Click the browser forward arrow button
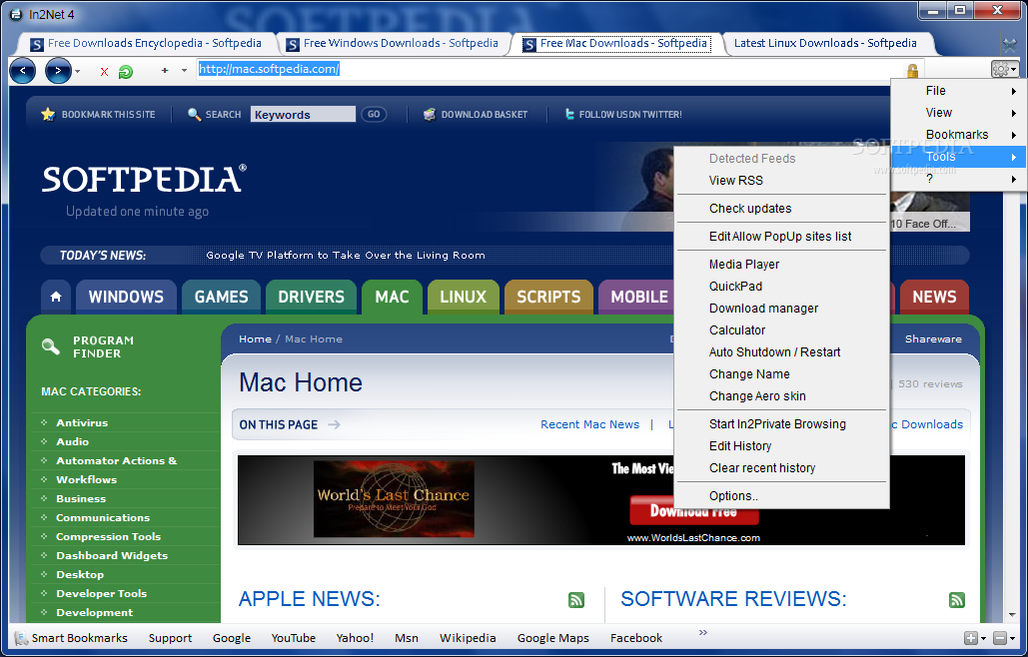This screenshot has height=657, width=1028. click(x=58, y=71)
